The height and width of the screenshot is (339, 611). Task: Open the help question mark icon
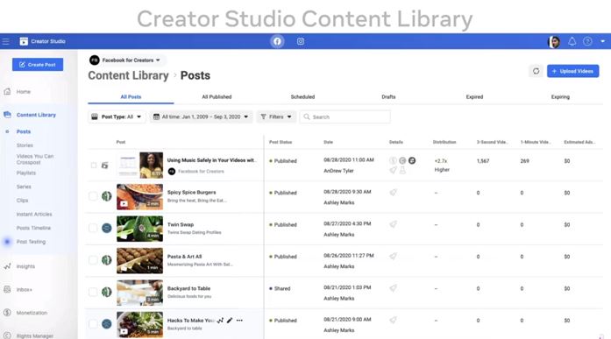pyautogui.click(x=587, y=41)
